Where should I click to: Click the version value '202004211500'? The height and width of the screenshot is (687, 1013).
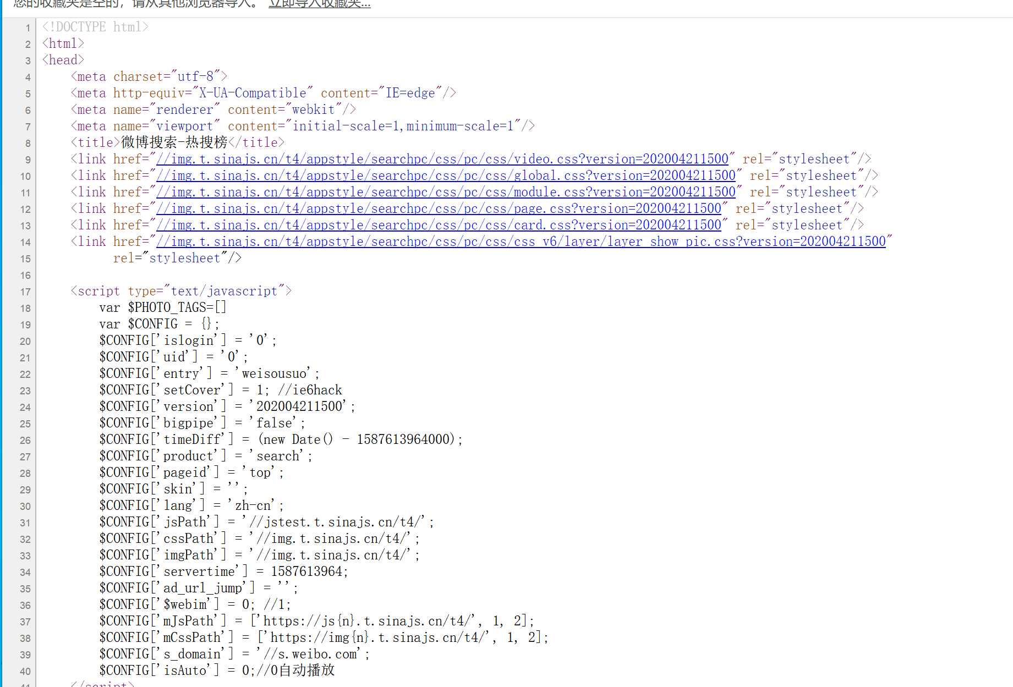click(299, 406)
